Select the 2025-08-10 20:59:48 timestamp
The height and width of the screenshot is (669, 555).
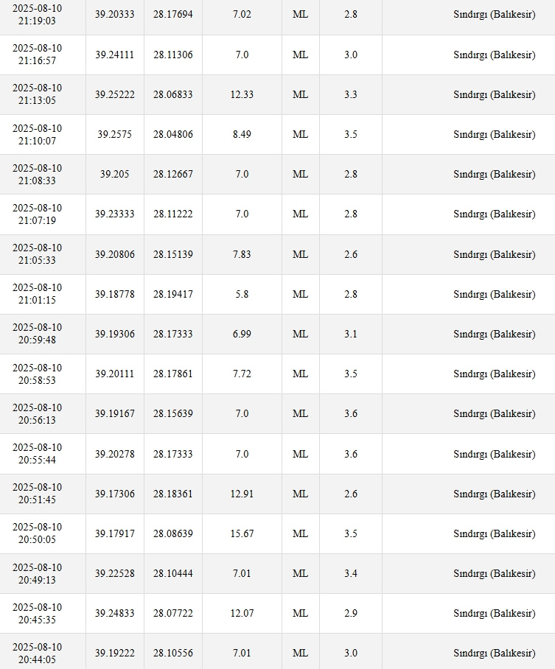[37, 334]
